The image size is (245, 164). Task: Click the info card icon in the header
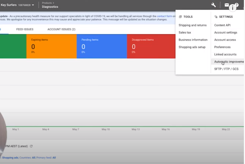[x=233, y=7]
